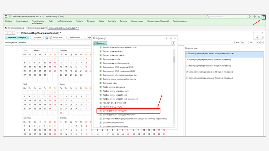The width and height of the screenshot is (269, 151).
Task: Add calendar to favorites with star icon
Action: pyautogui.click(x=18, y=33)
